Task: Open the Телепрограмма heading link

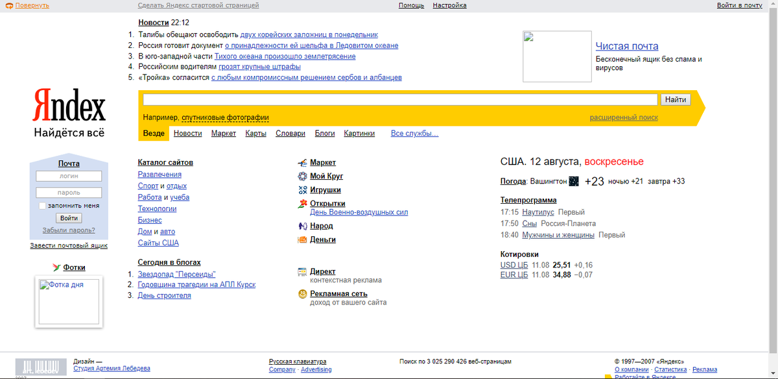Action: [x=528, y=200]
